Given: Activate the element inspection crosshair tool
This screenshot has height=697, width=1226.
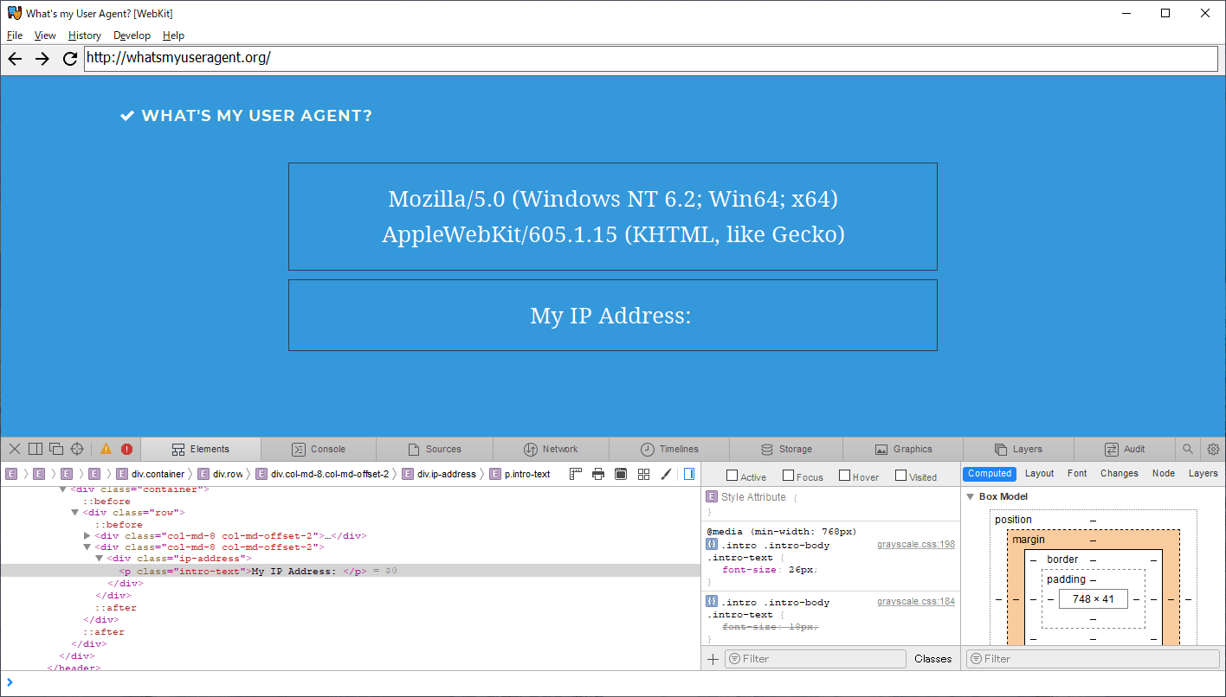Looking at the screenshot, I should (76, 448).
